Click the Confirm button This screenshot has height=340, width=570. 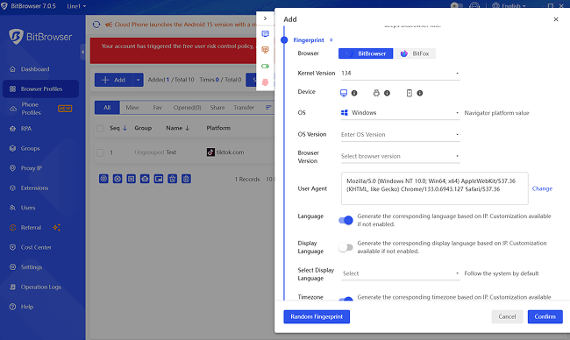545,316
